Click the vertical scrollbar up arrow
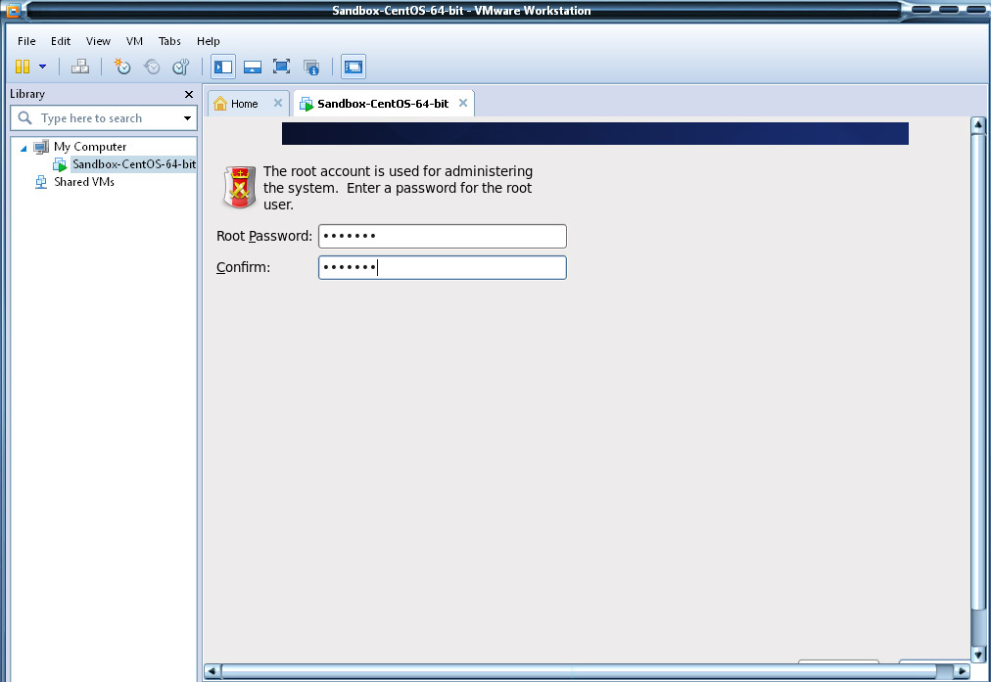The image size is (991, 682). pyautogui.click(x=977, y=124)
